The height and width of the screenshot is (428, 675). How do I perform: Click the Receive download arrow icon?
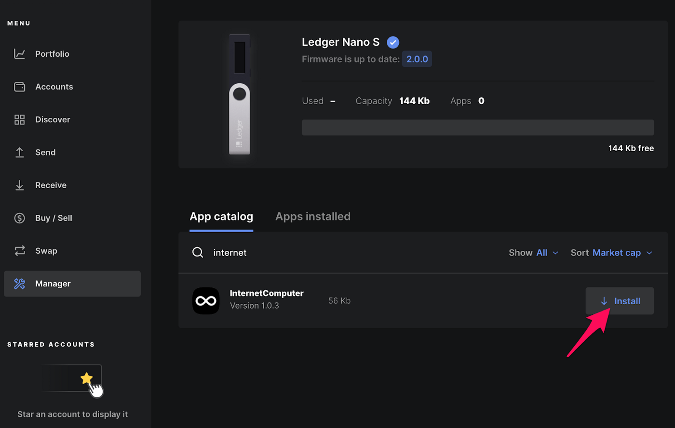coord(19,185)
